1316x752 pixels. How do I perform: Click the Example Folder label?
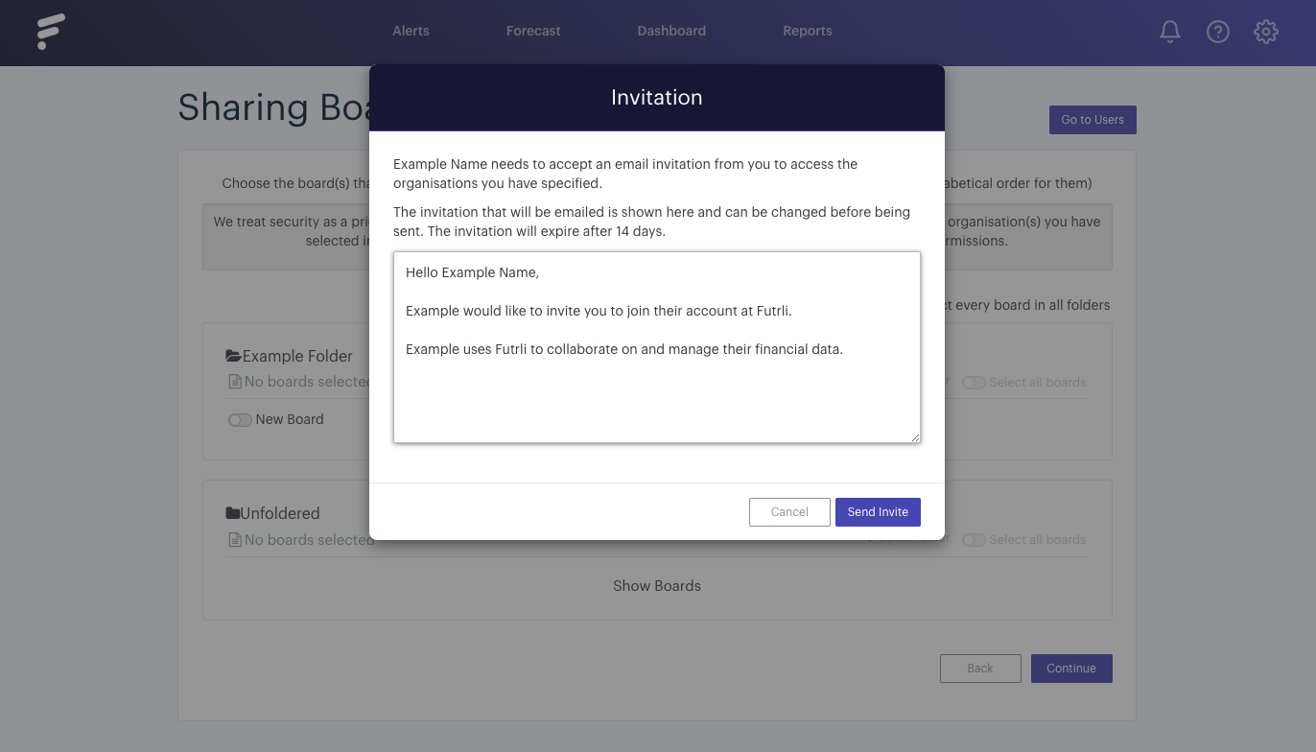point(297,356)
